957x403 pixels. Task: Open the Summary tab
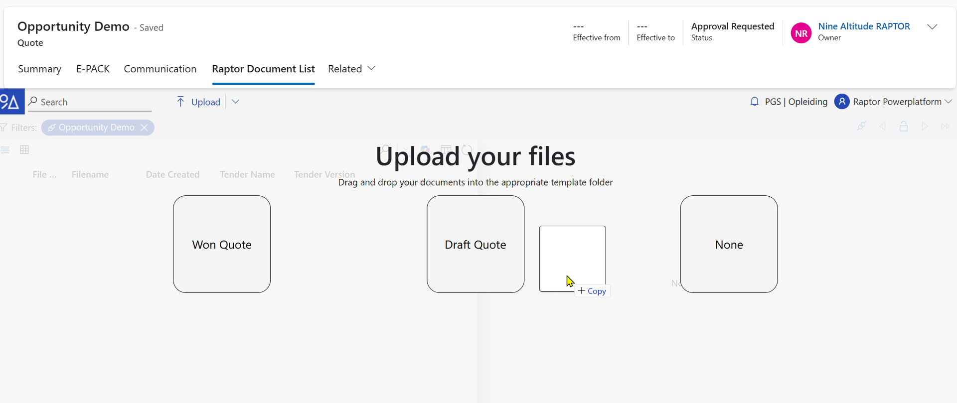pos(39,69)
